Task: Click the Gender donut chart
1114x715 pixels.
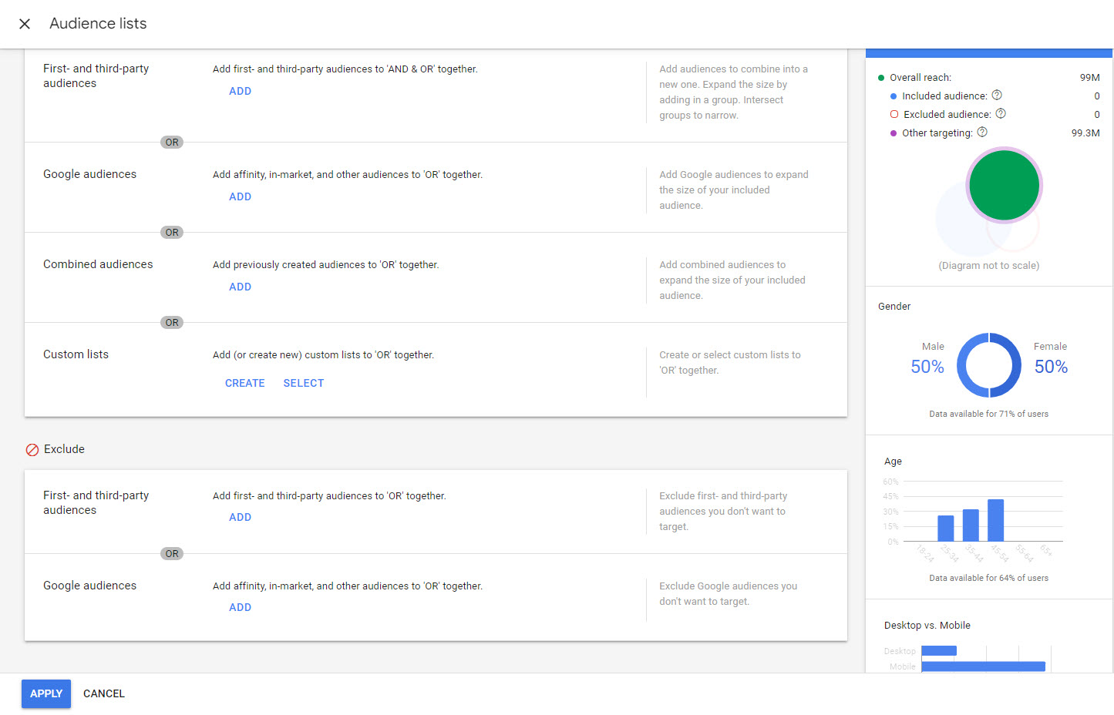Action: [x=988, y=366]
